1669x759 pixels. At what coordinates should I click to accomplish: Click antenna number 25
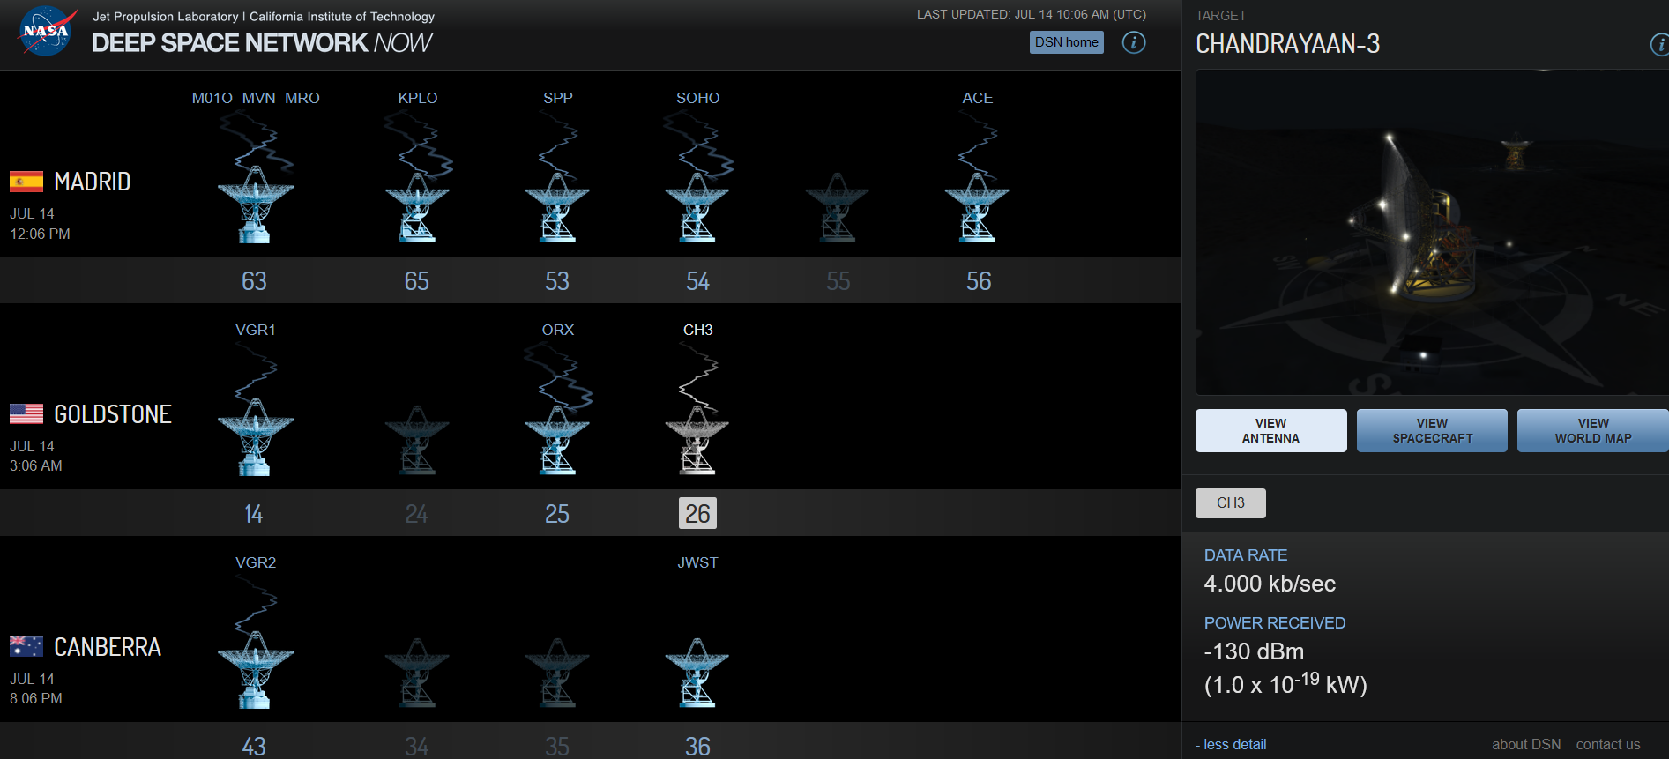coord(557,514)
